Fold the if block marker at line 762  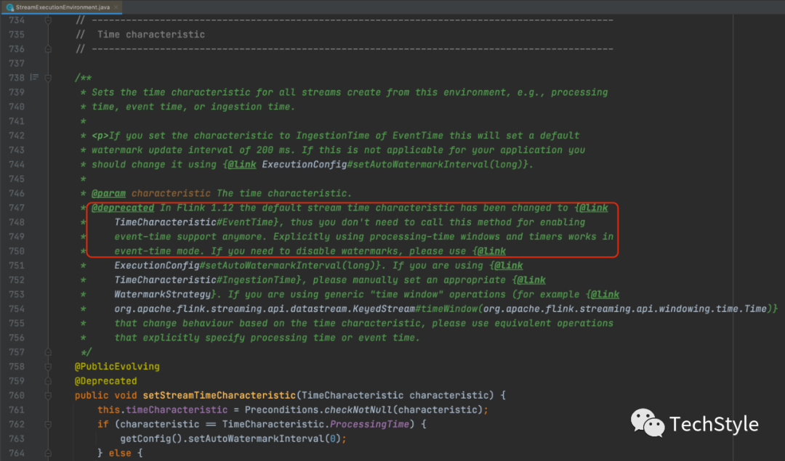(48, 424)
